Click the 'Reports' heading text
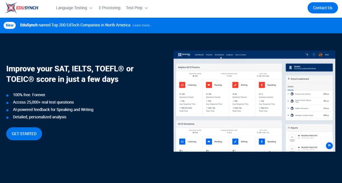The image size is (342, 183). click(294, 128)
